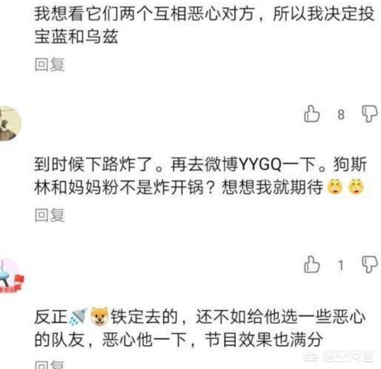The image size is (381, 369).
Task: Click 回复 under the 宝蓝和乌兹 comment
Action: (49, 65)
